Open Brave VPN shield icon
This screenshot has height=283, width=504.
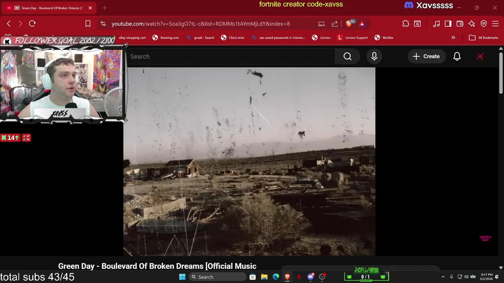(484, 24)
